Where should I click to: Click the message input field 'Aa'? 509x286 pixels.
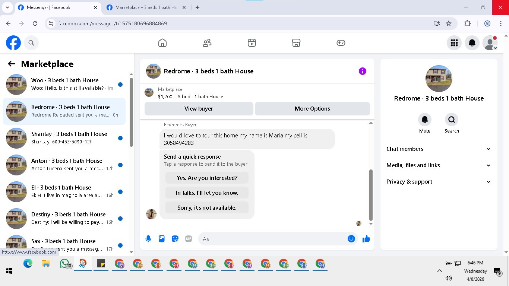coord(273,239)
